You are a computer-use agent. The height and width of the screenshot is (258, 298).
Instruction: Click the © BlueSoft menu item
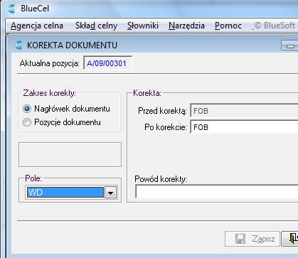(274, 26)
